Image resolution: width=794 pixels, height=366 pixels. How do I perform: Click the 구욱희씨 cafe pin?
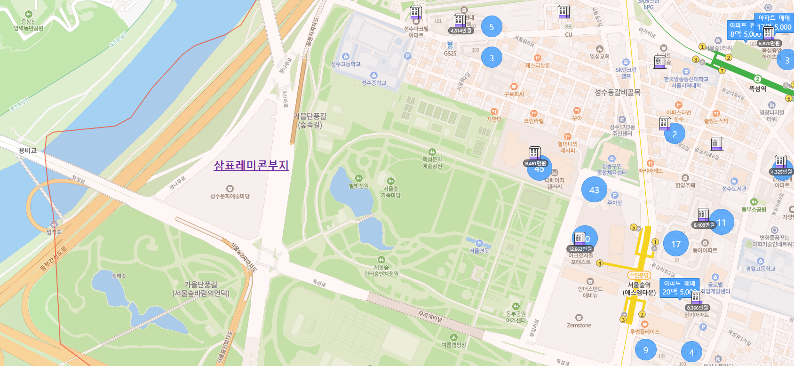(x=514, y=87)
